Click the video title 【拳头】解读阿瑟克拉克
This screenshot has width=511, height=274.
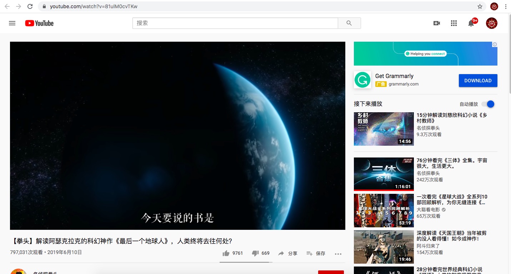click(x=121, y=241)
